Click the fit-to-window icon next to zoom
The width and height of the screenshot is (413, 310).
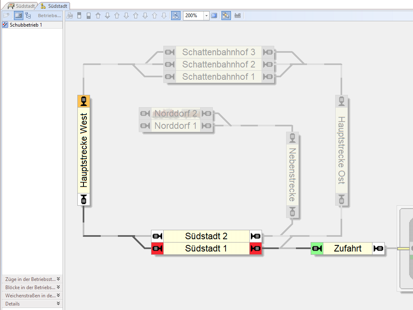coord(214,16)
